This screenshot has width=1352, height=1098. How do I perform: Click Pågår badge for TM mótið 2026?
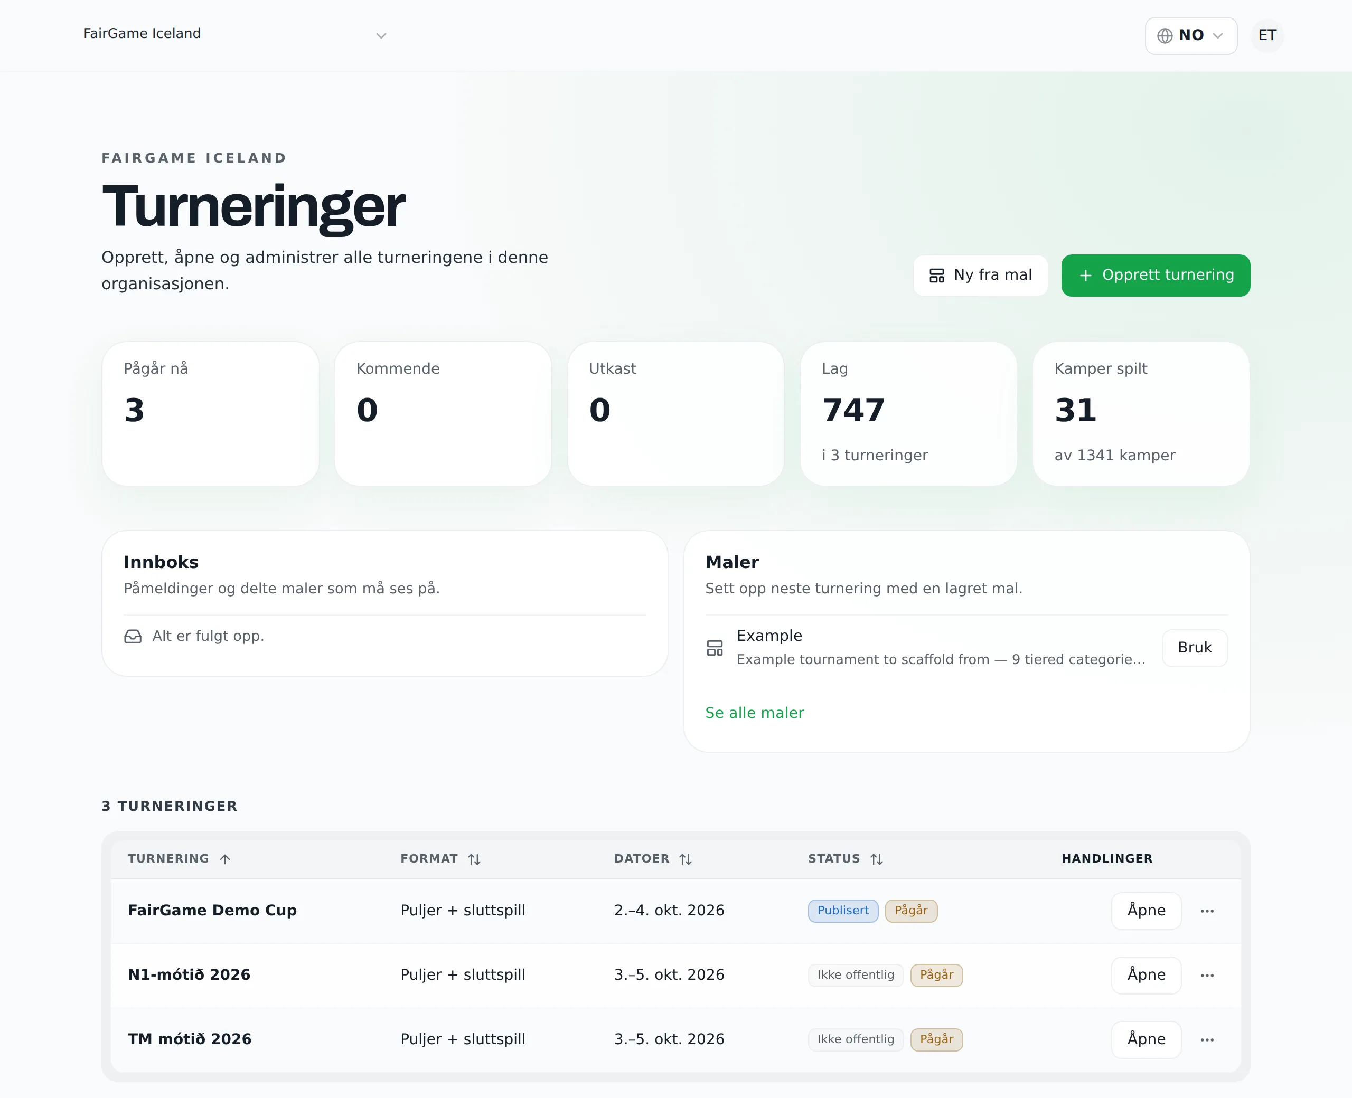(936, 1040)
